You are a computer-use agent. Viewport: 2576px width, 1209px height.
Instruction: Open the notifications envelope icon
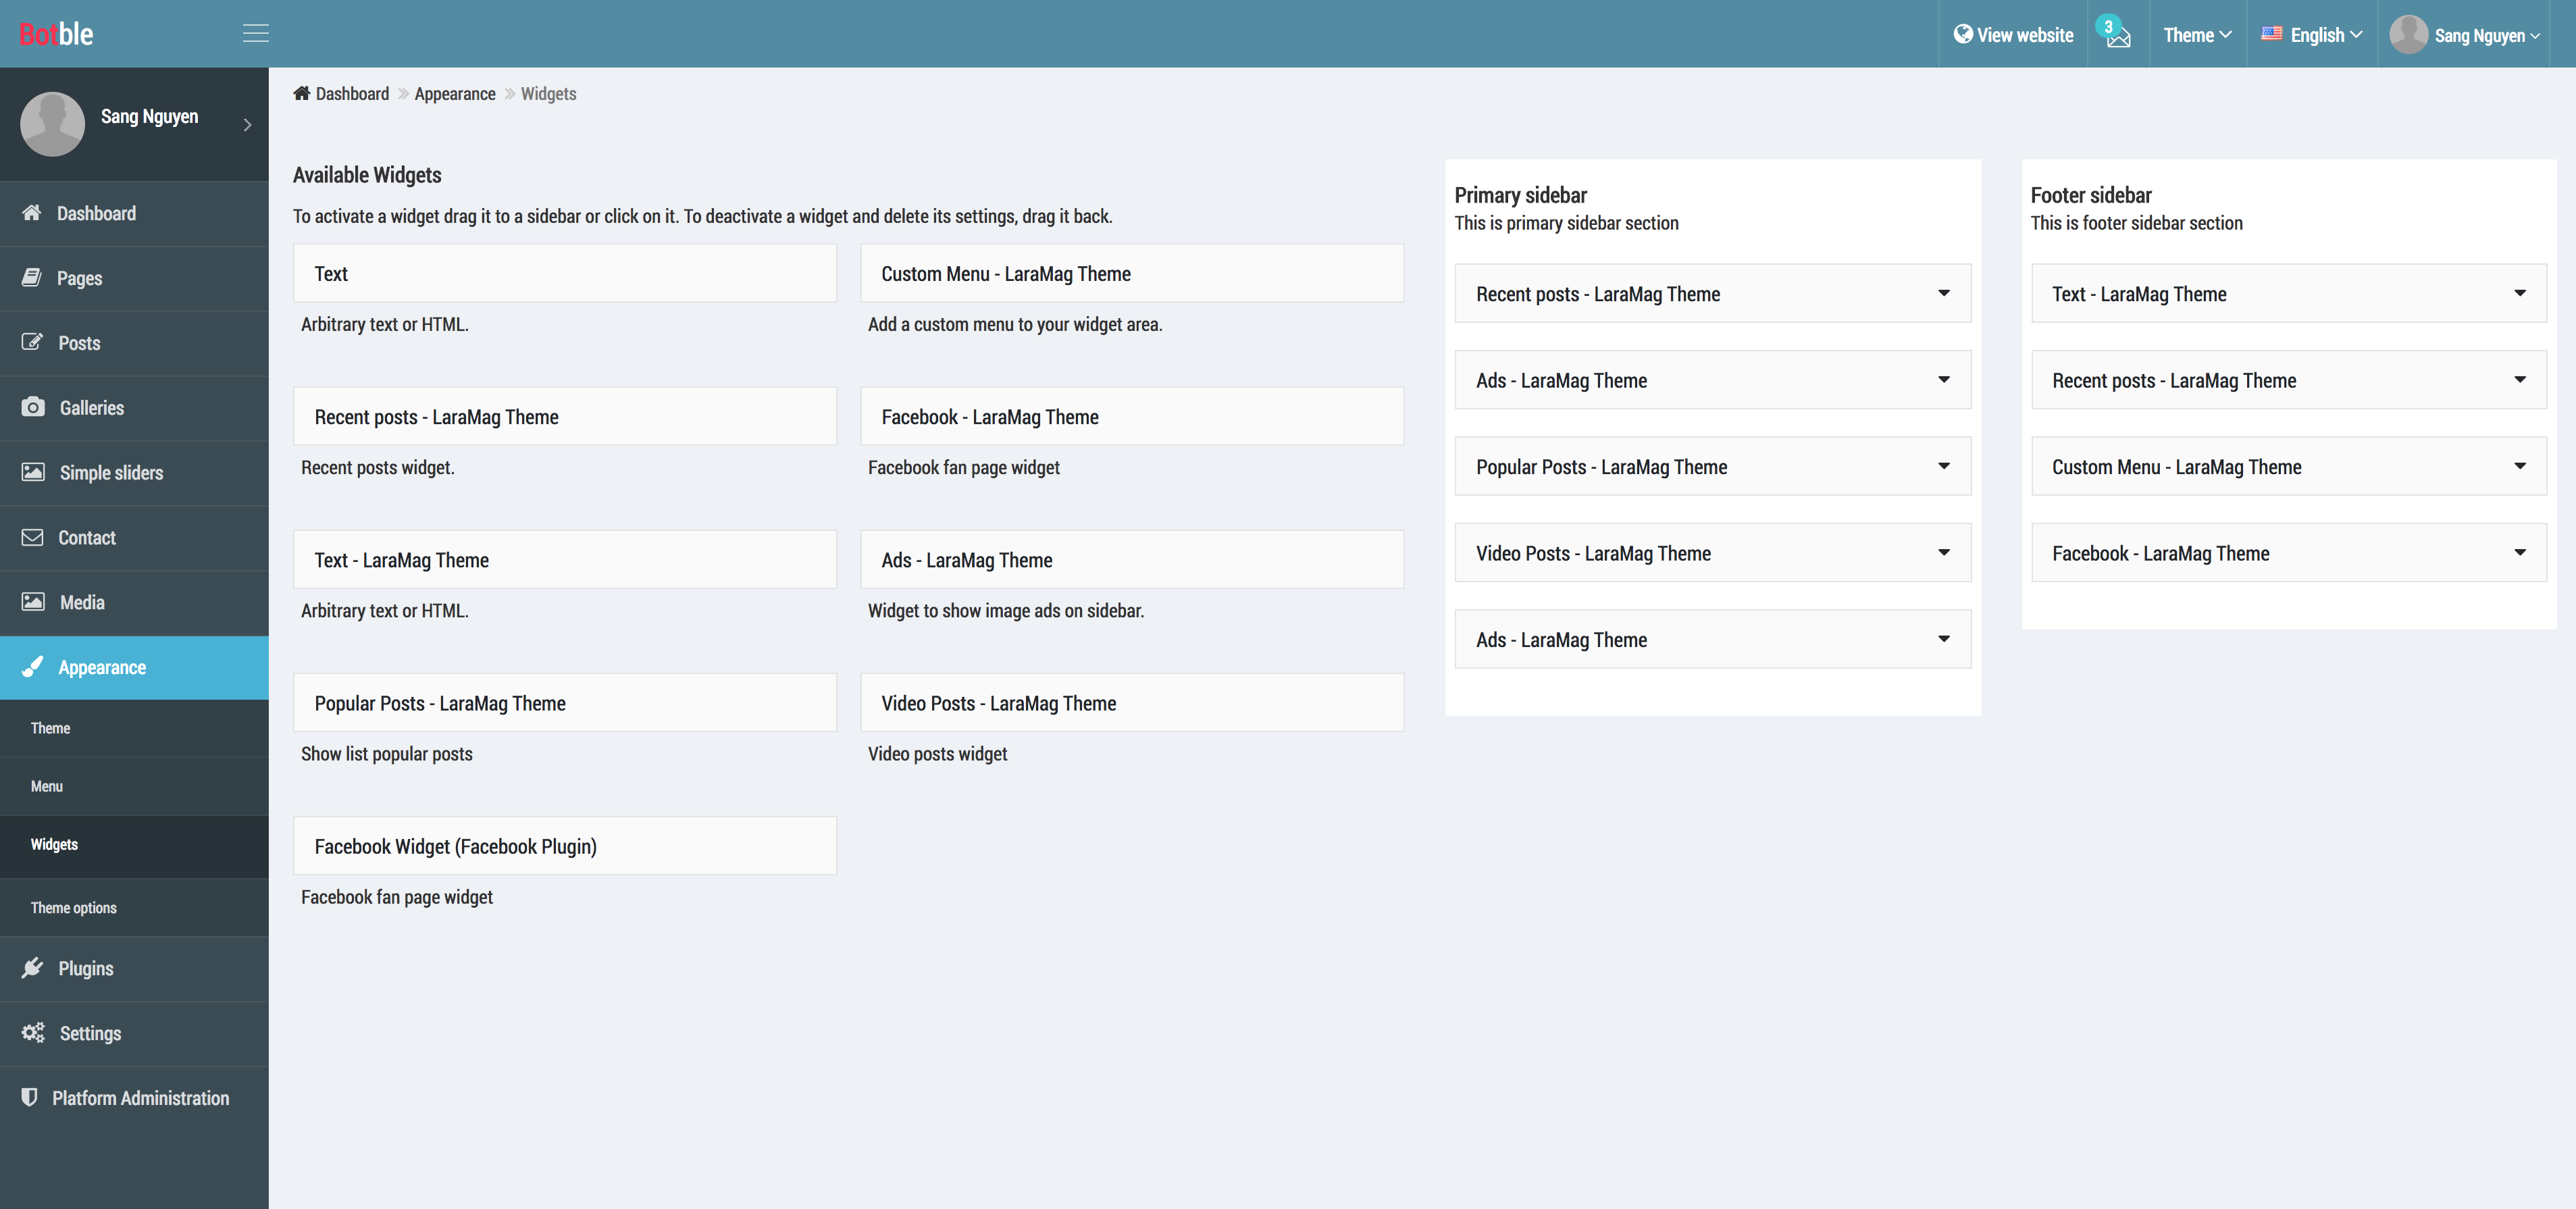click(x=2118, y=36)
